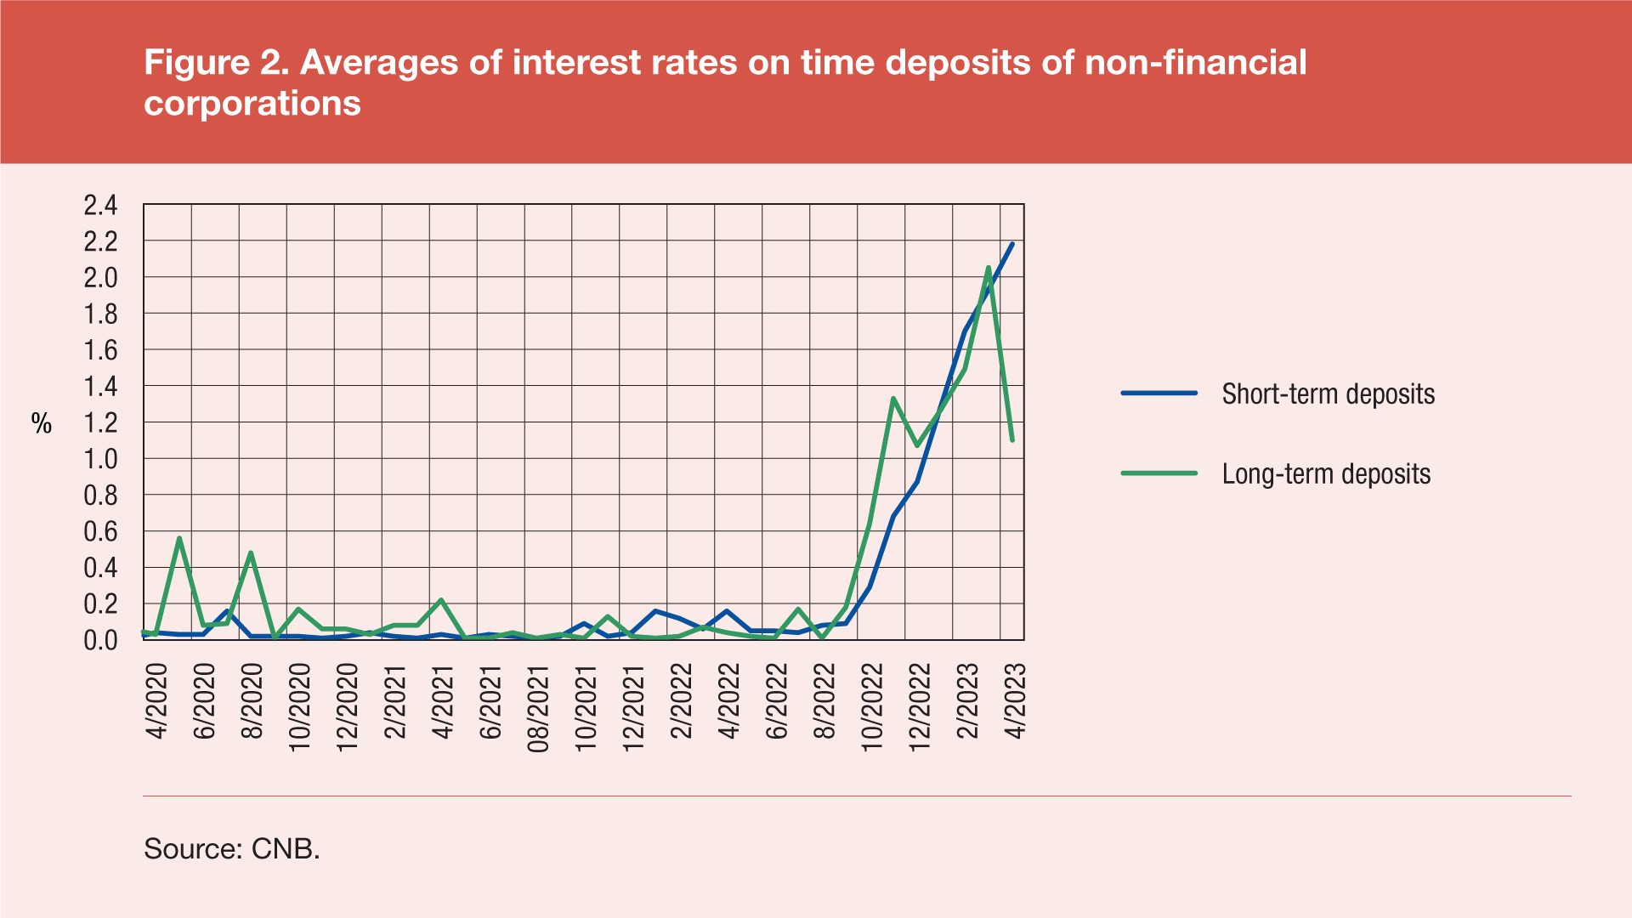Click the Figure 2 chart title
This screenshot has height=918, width=1632.
(724, 82)
